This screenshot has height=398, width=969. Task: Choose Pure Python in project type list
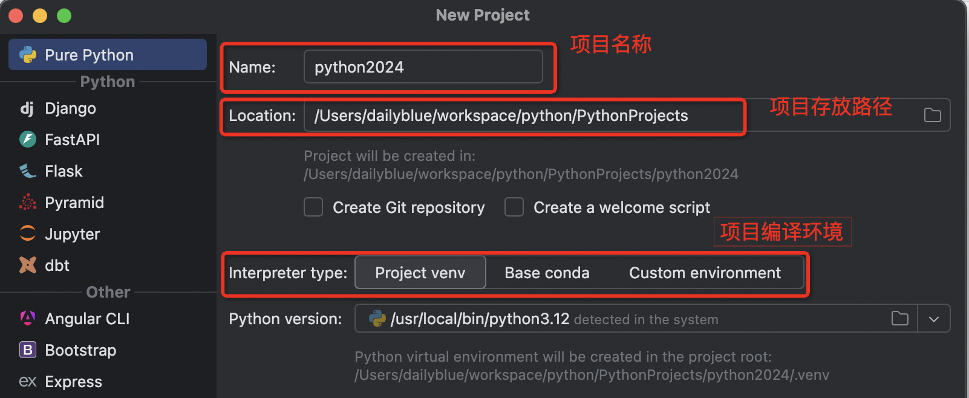[x=108, y=54]
